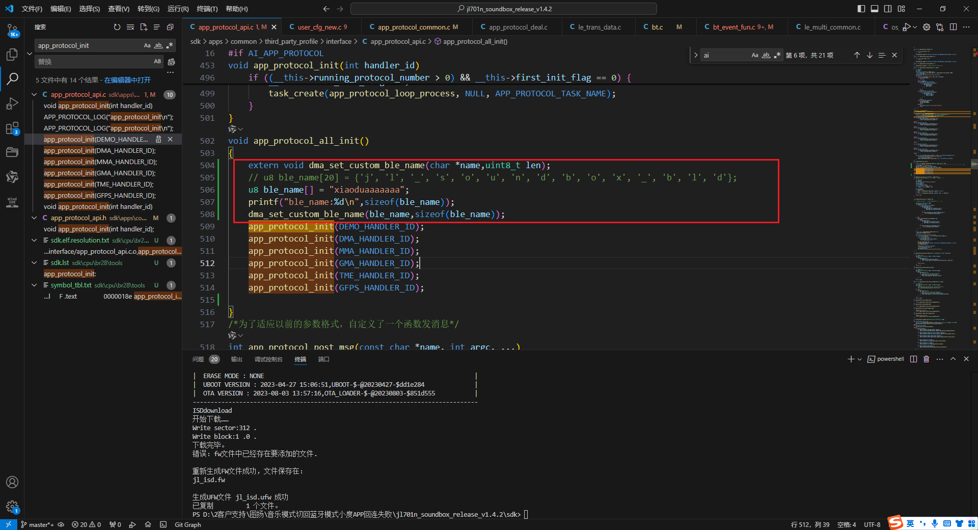Collapse symbol_tbl.txt search results group

(x=34, y=285)
